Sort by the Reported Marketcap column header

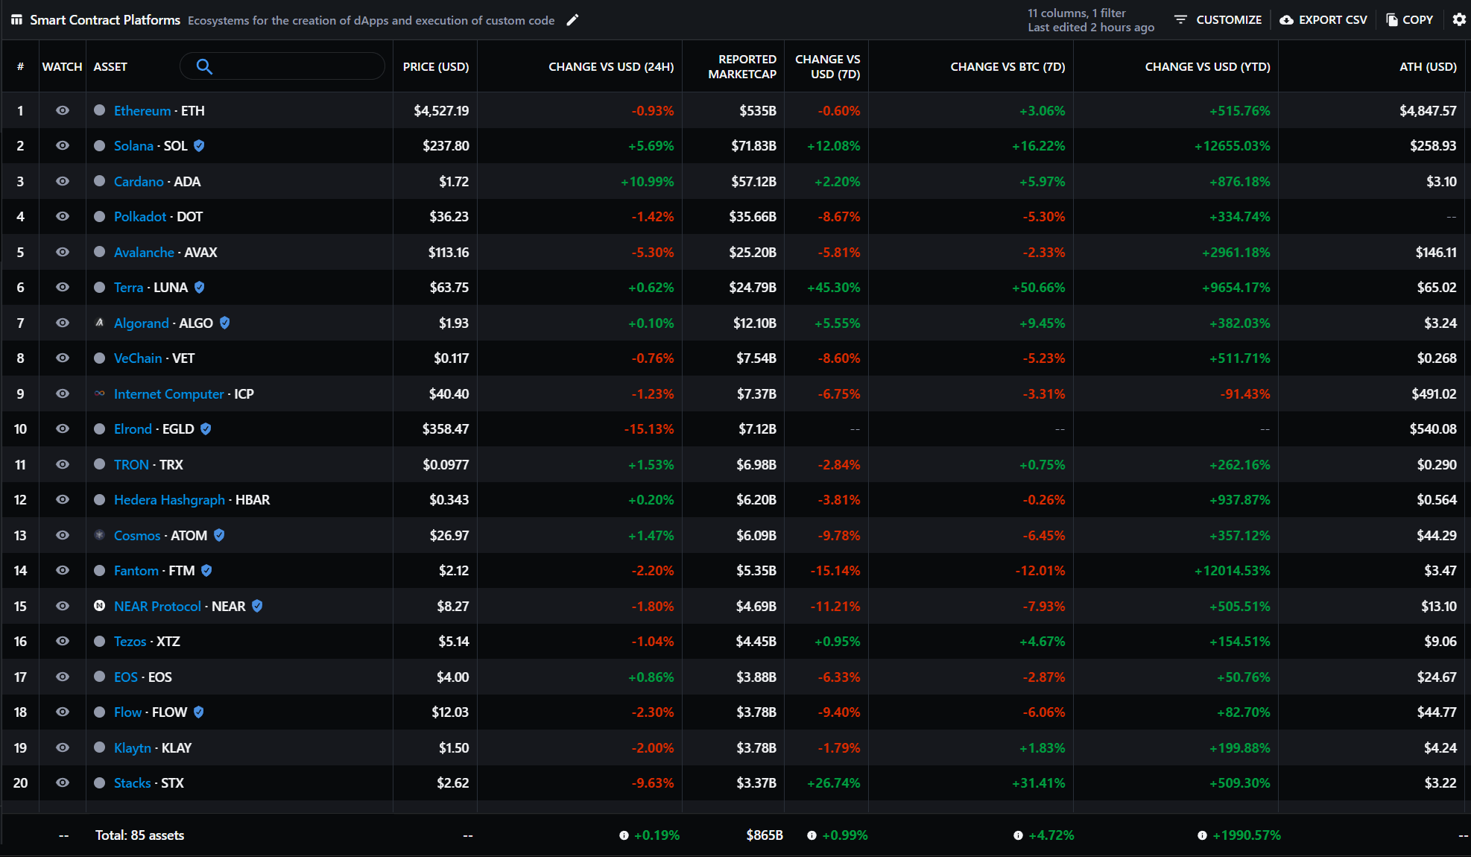tap(741, 66)
